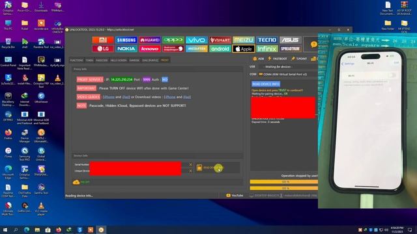Open the Fastboot toolbar option
The image size is (417, 234).
pos(277,58)
